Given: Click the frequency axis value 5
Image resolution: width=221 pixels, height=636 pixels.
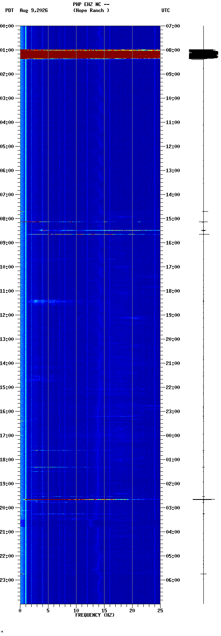Looking at the screenshot, I should click(x=48, y=611).
